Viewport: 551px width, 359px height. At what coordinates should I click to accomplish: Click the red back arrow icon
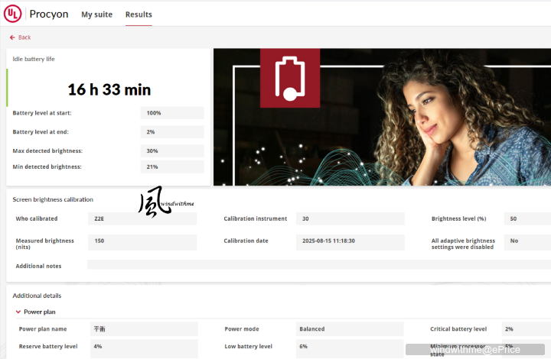point(12,37)
